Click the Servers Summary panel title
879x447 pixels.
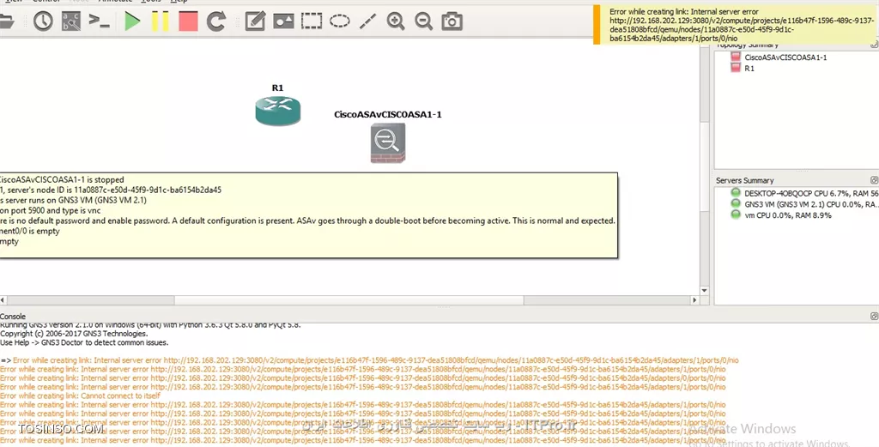(x=744, y=180)
